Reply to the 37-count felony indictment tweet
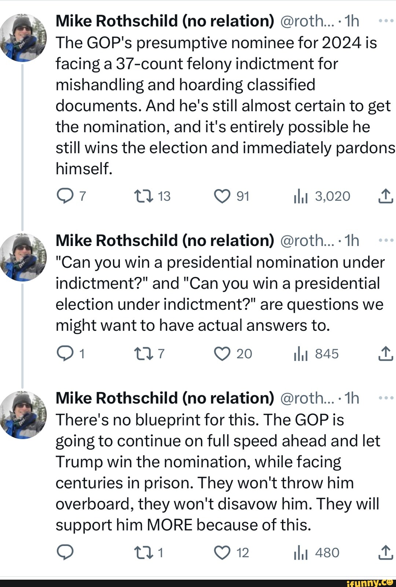The height and width of the screenshot is (587, 396). coord(65,196)
